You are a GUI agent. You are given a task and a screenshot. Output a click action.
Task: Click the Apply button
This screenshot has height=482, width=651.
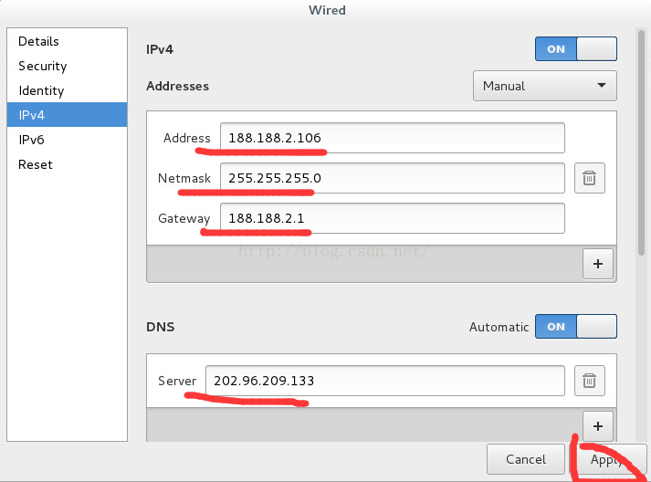(x=608, y=459)
